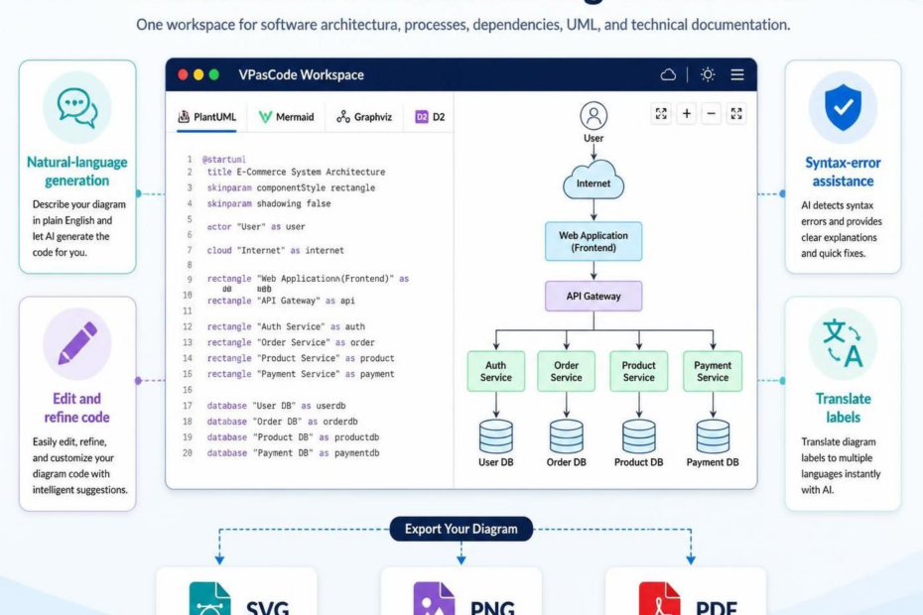Click the Edit and refine code heading
This screenshot has height=615, width=923.
tap(77, 408)
